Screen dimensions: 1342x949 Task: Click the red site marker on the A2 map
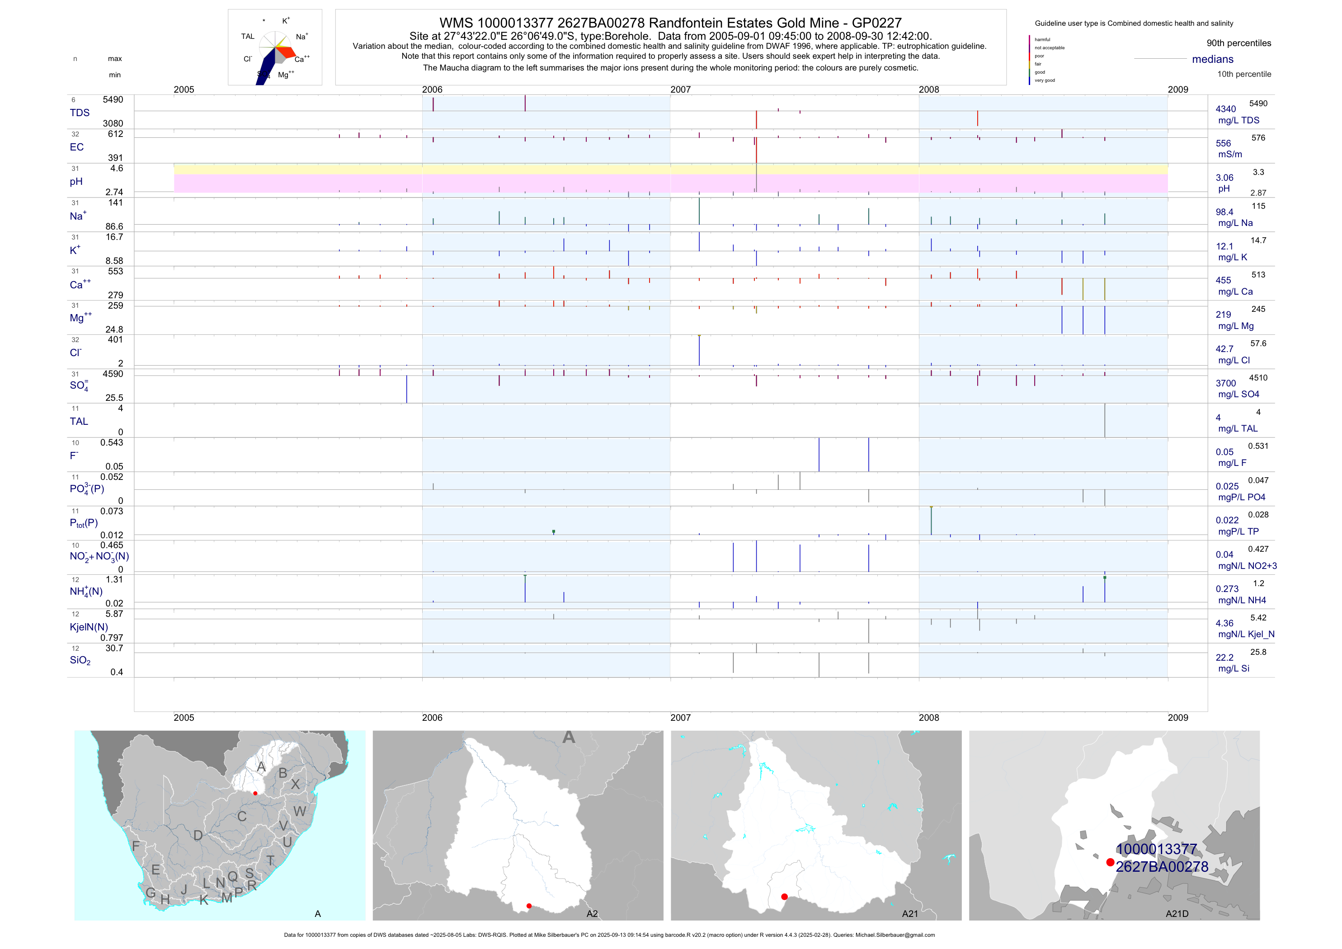[529, 906]
